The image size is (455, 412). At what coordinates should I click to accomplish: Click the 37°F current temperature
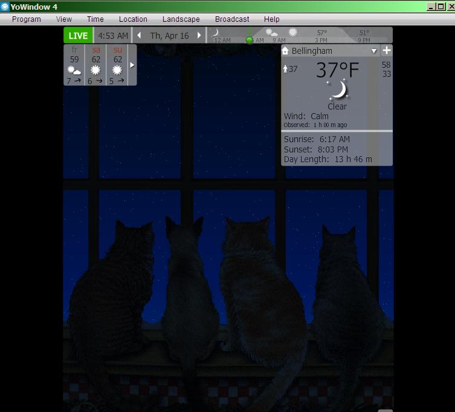(x=338, y=70)
